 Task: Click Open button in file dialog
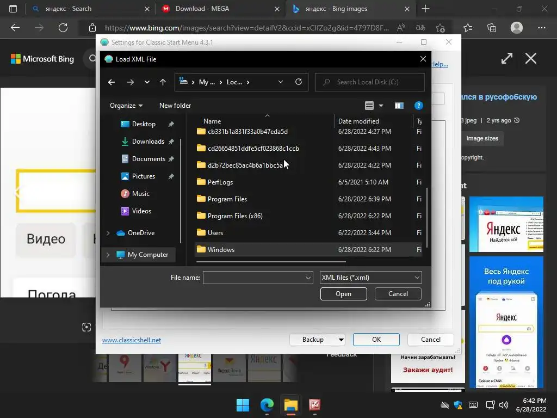click(344, 294)
